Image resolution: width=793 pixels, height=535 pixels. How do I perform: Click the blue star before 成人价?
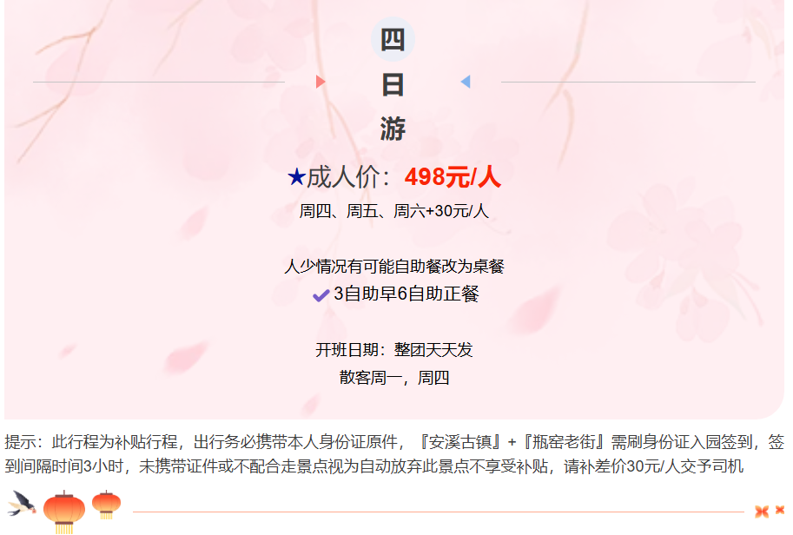click(x=296, y=177)
